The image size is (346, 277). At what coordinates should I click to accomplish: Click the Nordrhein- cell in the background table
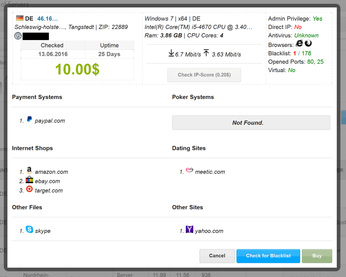tap(36, 274)
